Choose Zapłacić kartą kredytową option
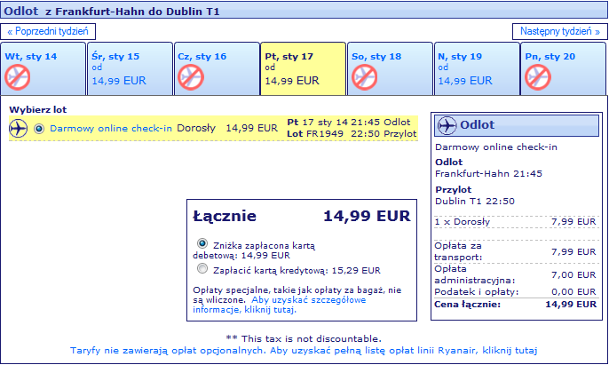This screenshot has height=365, width=609. [202, 268]
